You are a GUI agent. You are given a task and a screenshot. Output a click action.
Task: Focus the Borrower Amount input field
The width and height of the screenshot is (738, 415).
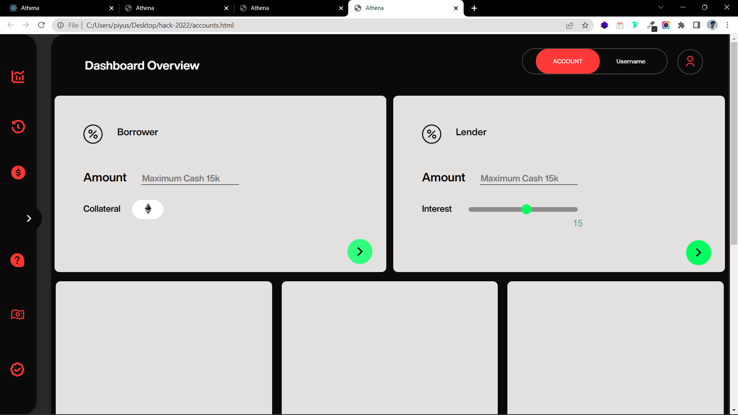(x=190, y=178)
